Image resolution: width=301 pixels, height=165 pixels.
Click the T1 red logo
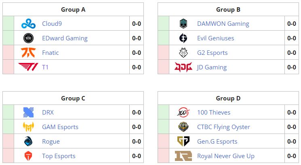point(28,67)
